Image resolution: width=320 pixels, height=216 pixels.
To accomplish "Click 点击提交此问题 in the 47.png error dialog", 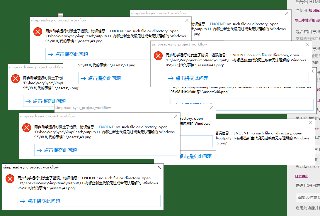I will [x=237, y=78].
